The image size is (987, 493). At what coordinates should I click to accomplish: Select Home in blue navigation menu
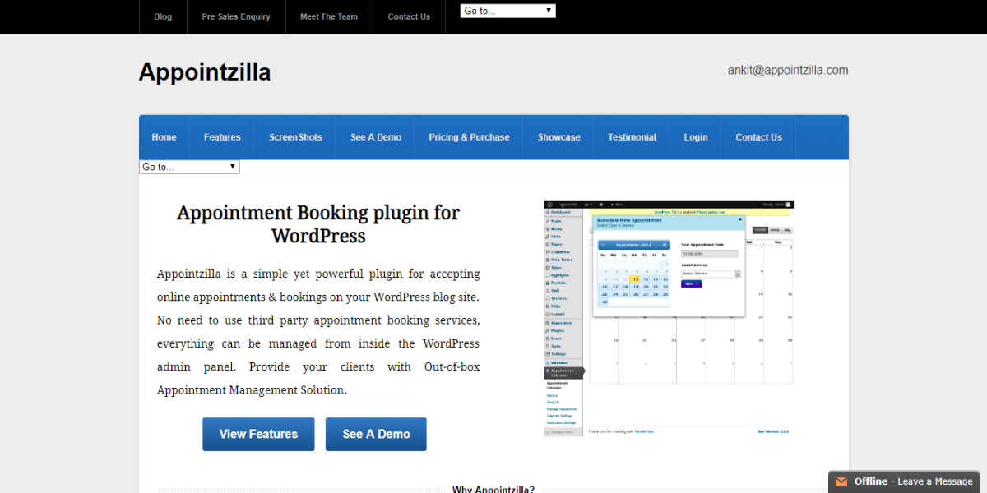pos(164,137)
